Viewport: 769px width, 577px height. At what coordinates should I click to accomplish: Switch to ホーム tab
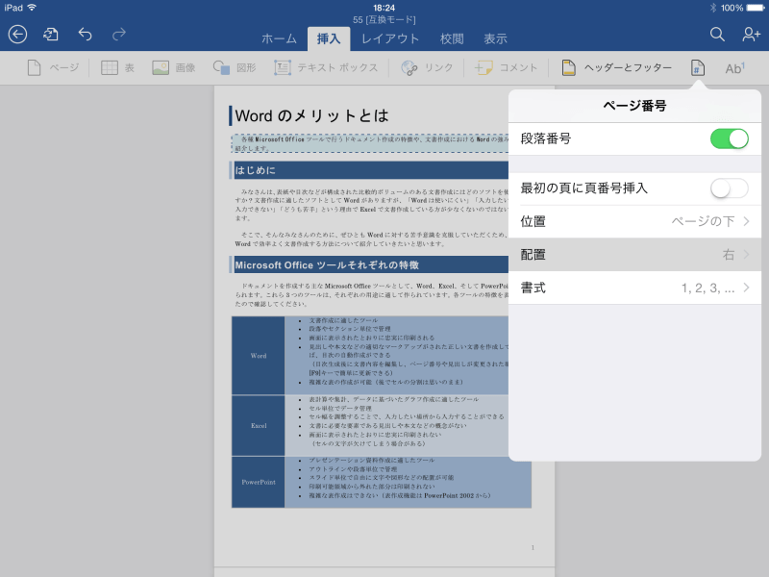point(279,38)
